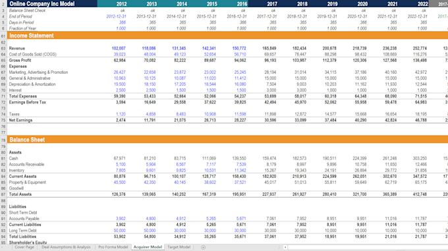Click the Current Assets row label
Screen dimensions: 448x251
tap(22, 177)
